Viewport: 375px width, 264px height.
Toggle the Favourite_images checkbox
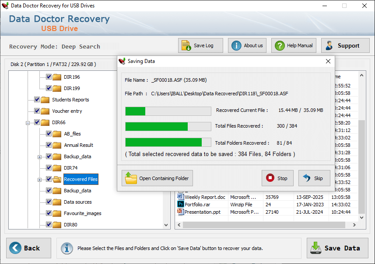49,213
